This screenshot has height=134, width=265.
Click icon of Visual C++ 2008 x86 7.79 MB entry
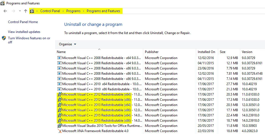[x=59, y=68]
